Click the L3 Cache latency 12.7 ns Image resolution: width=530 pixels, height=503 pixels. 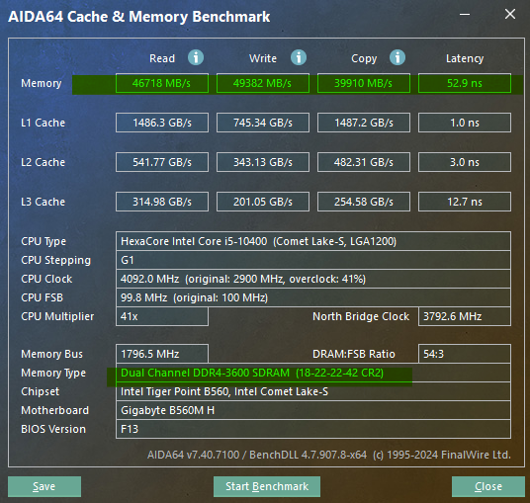(x=465, y=202)
